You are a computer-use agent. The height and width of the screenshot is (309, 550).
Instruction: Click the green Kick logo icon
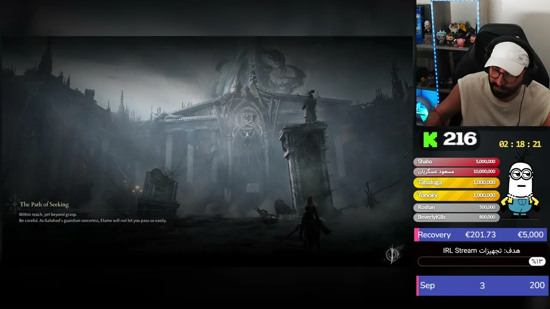[430, 139]
